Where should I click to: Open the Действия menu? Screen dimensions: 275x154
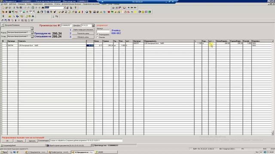tap(12, 4)
